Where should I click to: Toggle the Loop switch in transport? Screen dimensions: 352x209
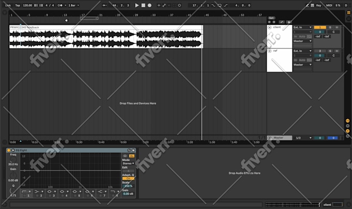point(219,5)
